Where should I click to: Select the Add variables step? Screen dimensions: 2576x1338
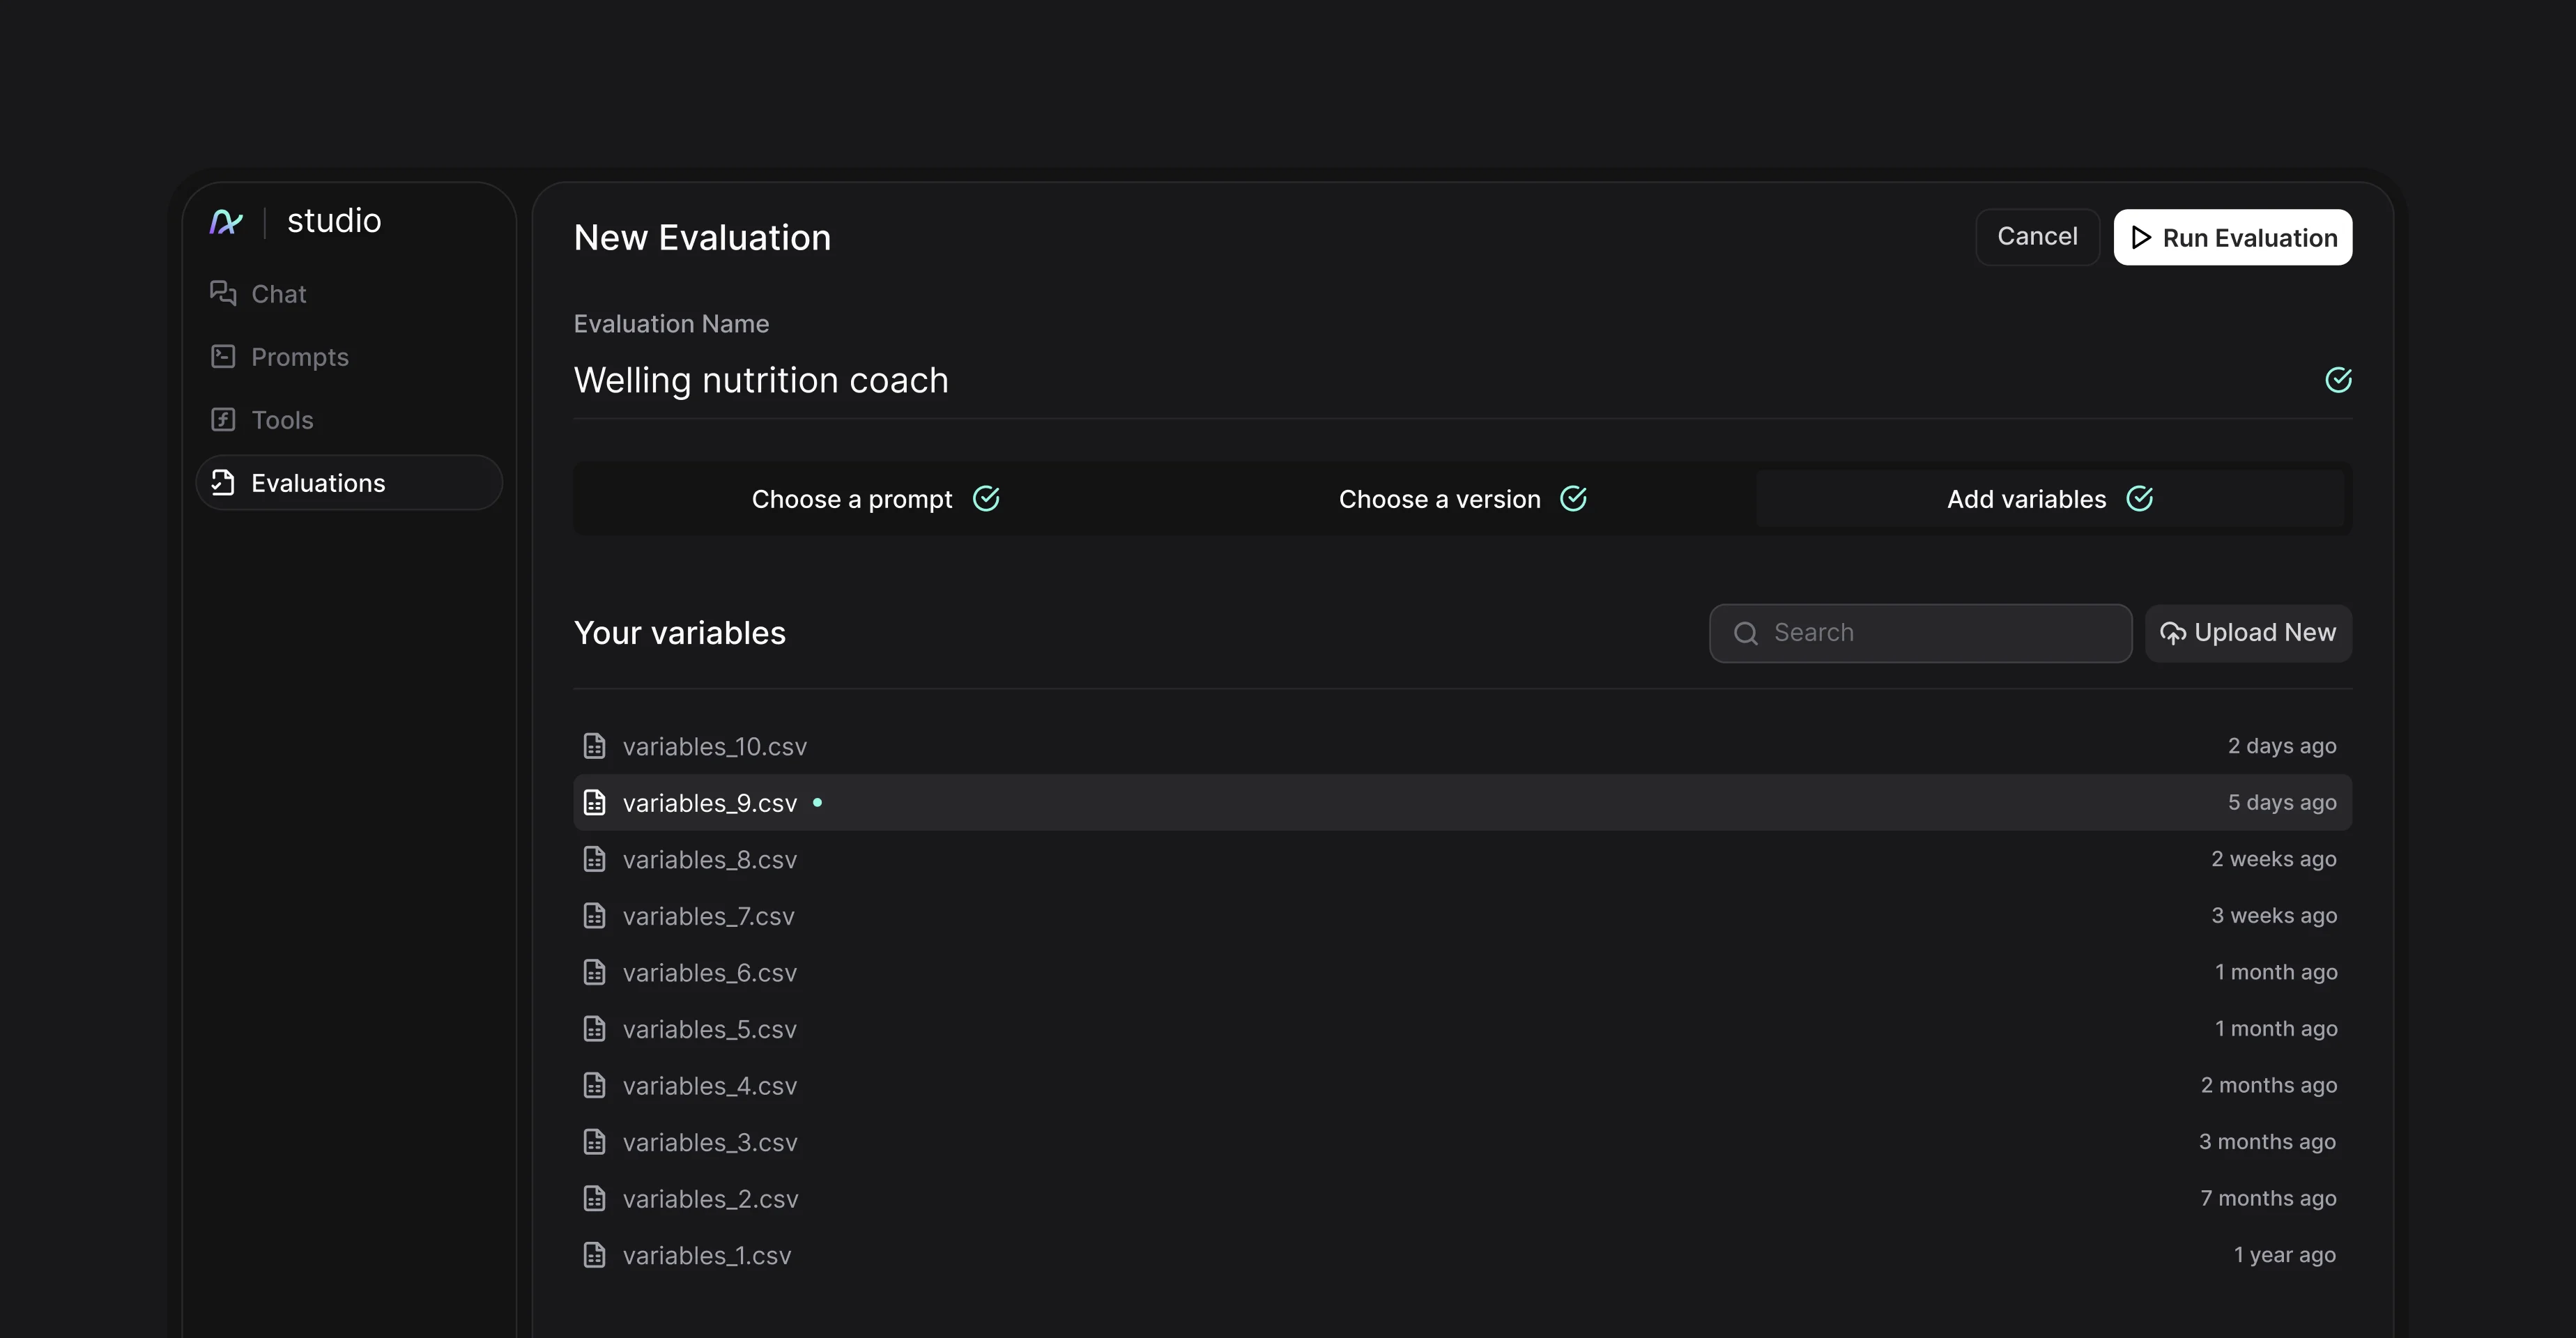(2049, 499)
